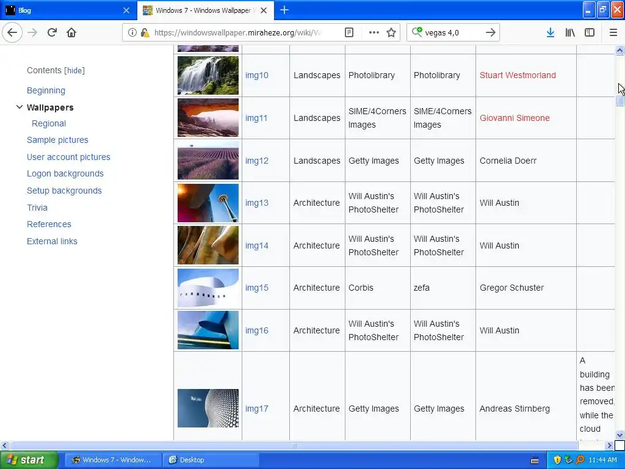The height and width of the screenshot is (469, 625).
Task: Go back to the previous page
Action: click(12, 32)
